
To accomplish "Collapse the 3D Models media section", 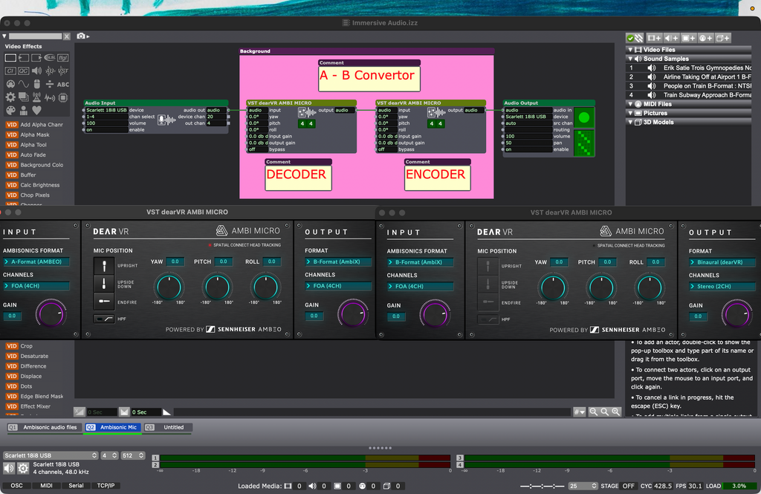I will coord(630,123).
